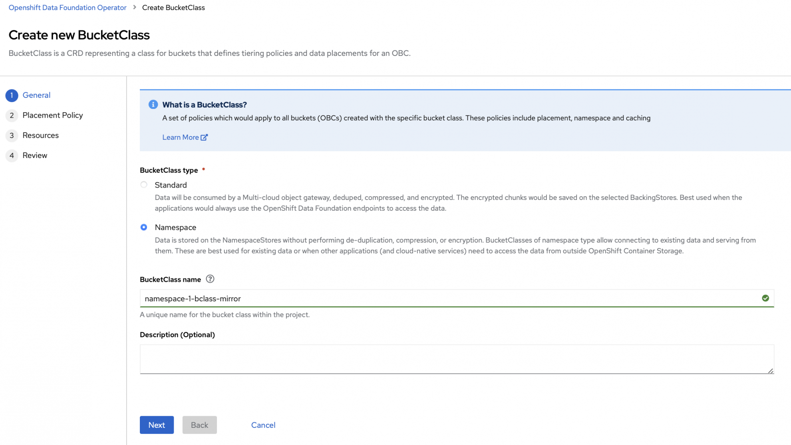
Task: Open the Resources wizard step
Action: click(x=40, y=135)
